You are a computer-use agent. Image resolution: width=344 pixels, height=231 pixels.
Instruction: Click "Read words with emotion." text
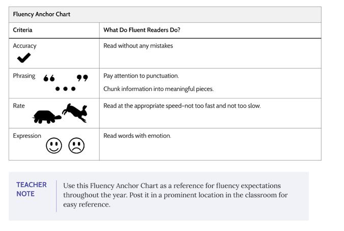coord(137,136)
